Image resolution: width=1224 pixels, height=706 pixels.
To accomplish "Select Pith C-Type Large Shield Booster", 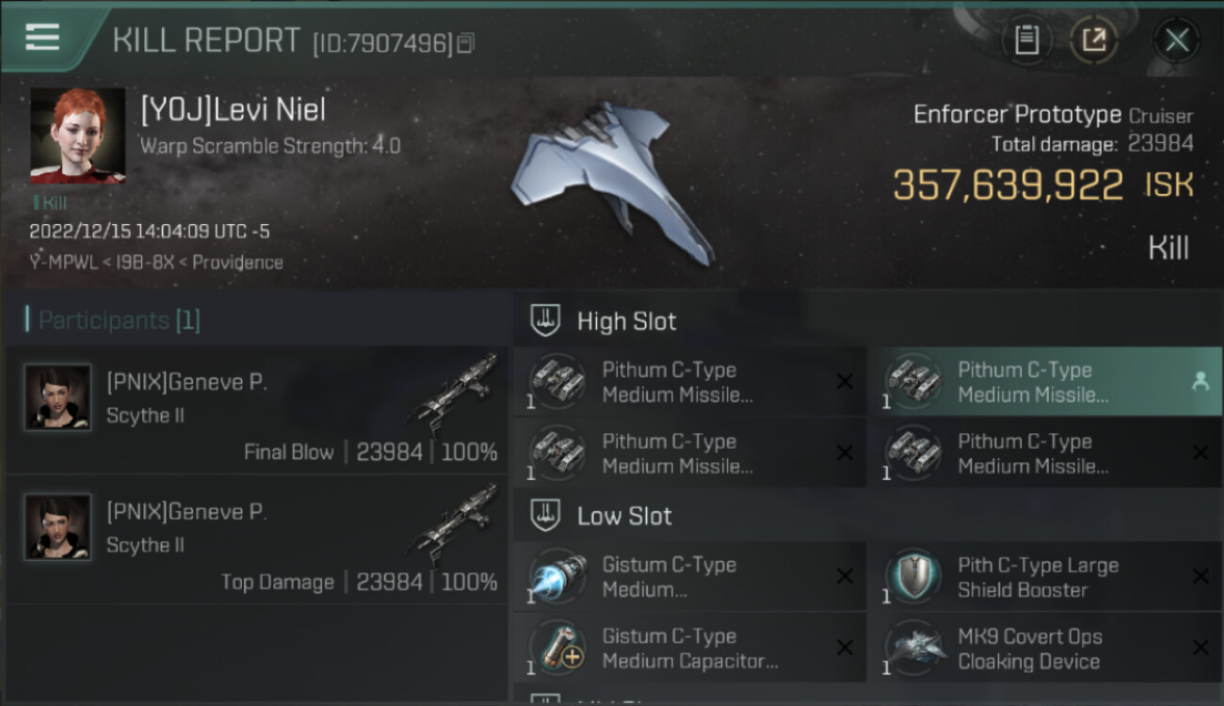I will click(x=1045, y=577).
